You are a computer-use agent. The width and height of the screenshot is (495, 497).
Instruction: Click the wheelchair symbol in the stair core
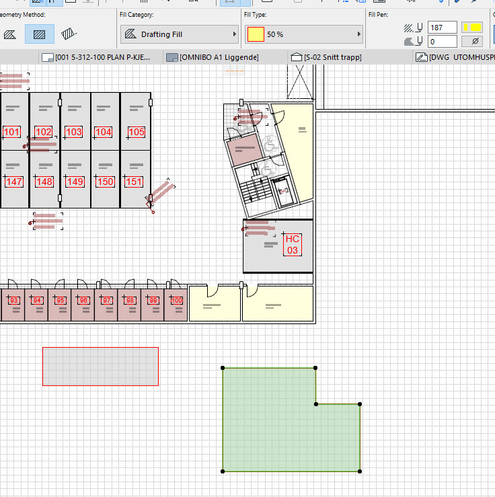click(x=270, y=143)
